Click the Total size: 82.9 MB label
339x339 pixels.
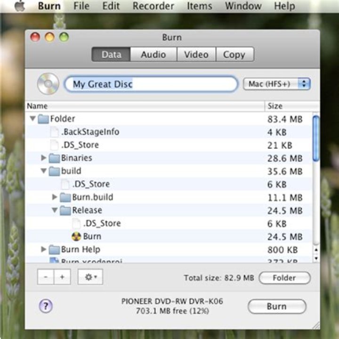[219, 278]
